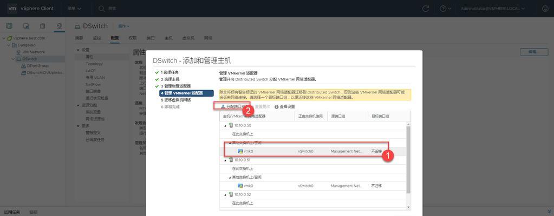Switch to Storage inventory view icon
Viewport: 554px width, 216px height.
click(42, 26)
